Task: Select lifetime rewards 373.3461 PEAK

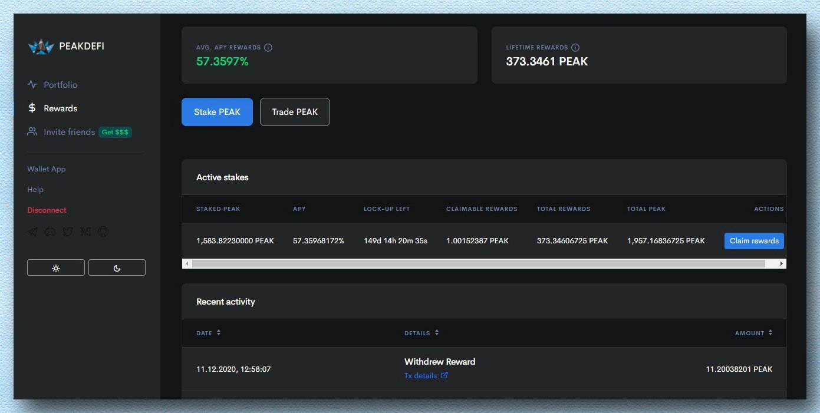Action: click(x=547, y=61)
